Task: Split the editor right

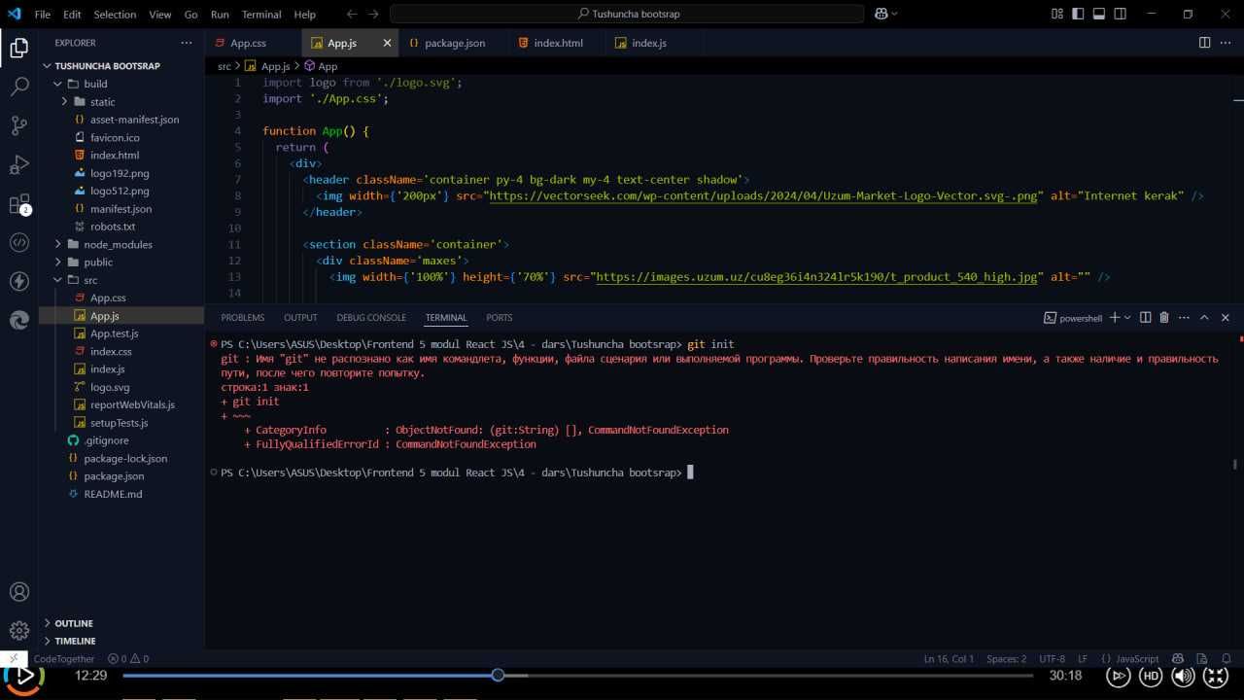Action: point(1204,43)
